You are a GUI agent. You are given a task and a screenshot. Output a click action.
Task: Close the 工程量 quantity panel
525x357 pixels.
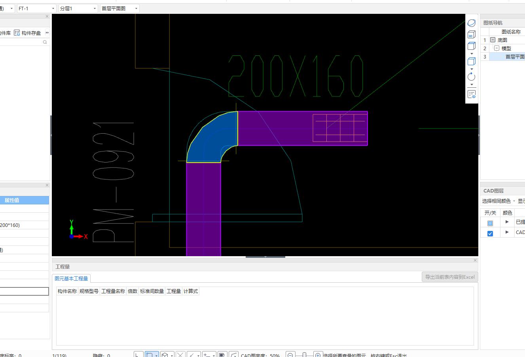pyautogui.click(x=475, y=260)
